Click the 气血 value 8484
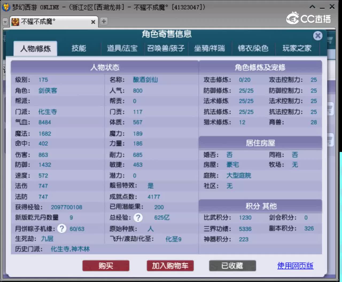 pyautogui.click(x=45, y=122)
